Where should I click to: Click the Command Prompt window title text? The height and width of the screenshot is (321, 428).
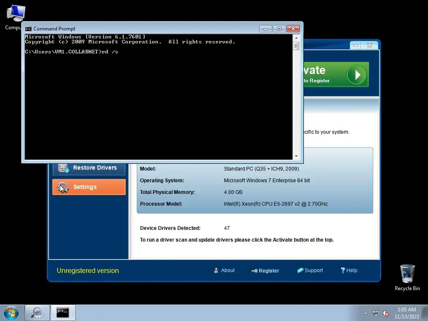point(54,29)
